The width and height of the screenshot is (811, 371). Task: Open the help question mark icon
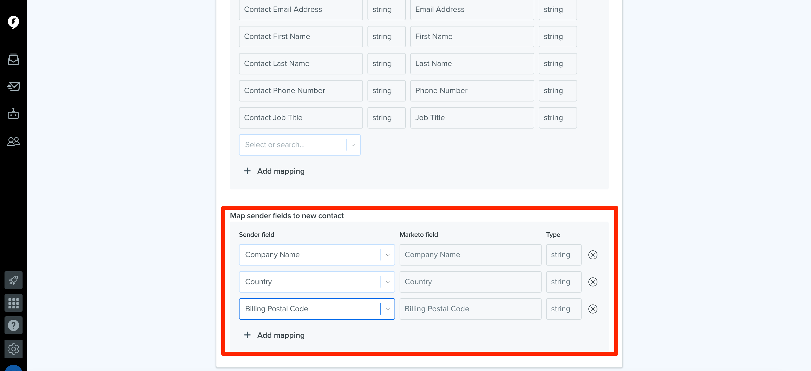pos(13,325)
